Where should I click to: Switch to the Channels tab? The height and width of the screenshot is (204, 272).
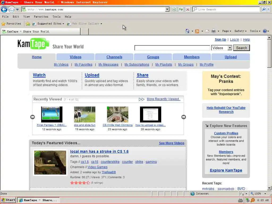click(114, 57)
